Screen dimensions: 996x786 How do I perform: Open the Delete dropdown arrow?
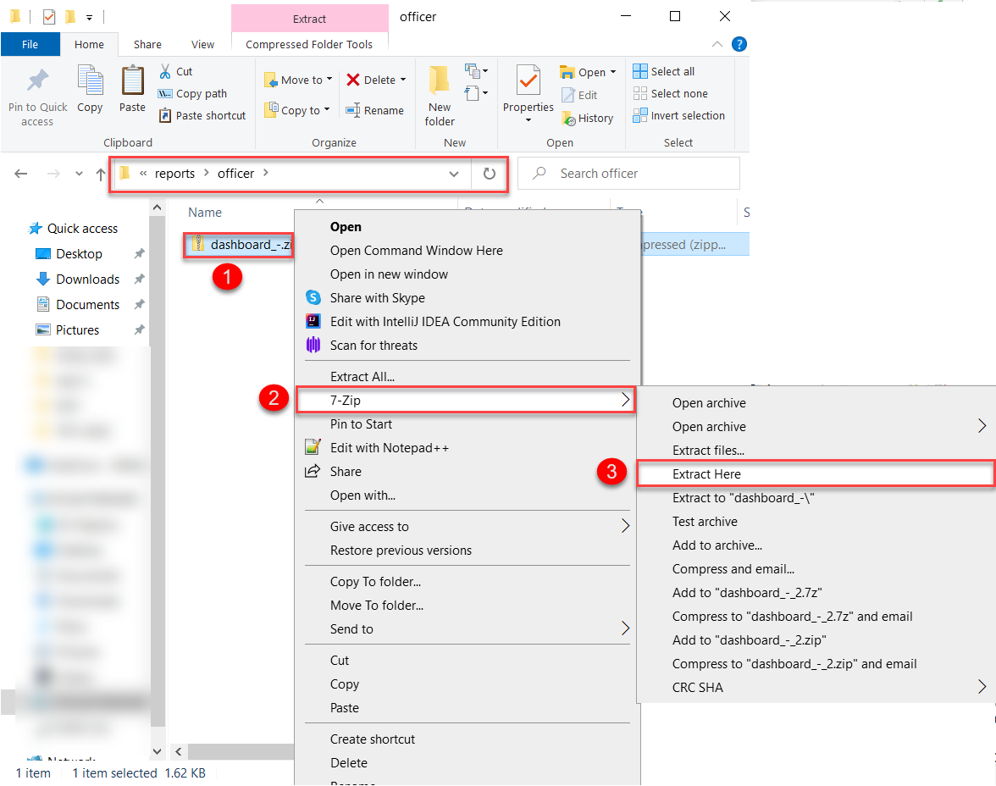(x=403, y=80)
